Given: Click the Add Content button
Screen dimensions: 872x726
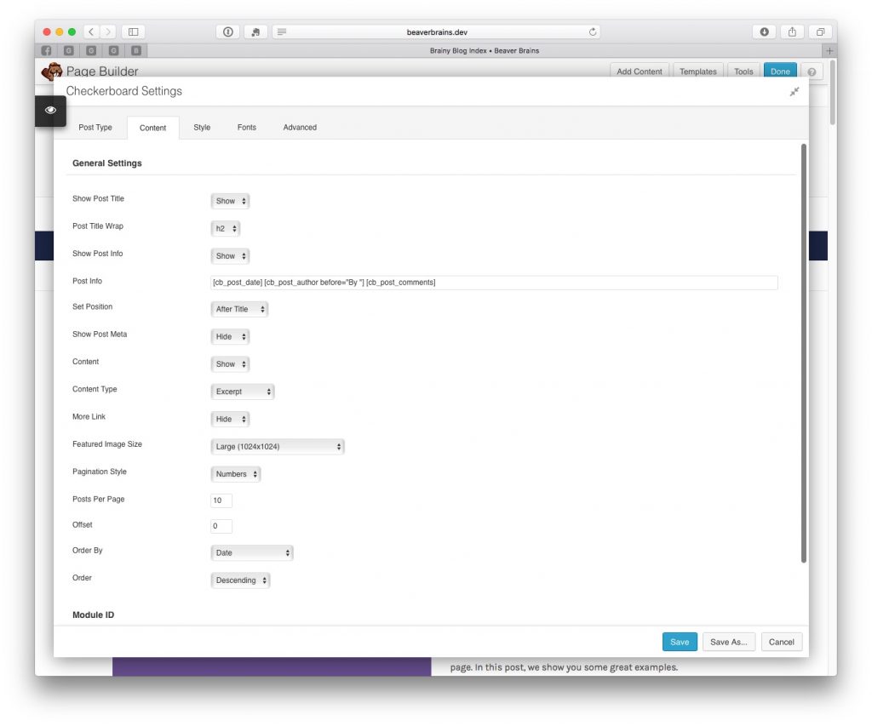Looking at the screenshot, I should (639, 71).
